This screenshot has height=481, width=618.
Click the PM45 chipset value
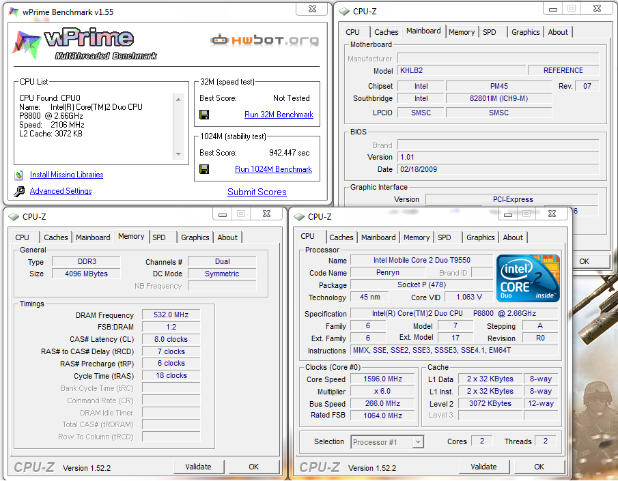point(499,86)
